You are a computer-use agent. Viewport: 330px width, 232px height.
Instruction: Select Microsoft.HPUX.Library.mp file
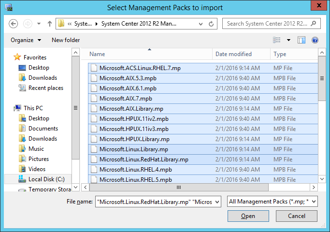pos(203,139)
